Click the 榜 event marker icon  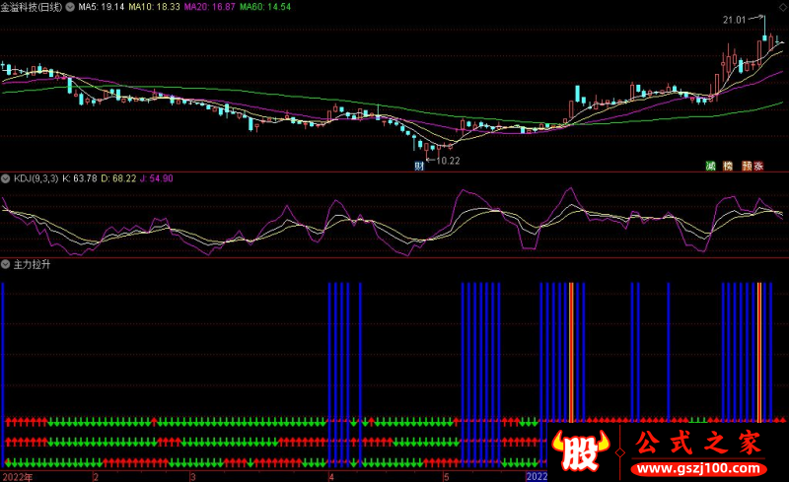(x=728, y=166)
